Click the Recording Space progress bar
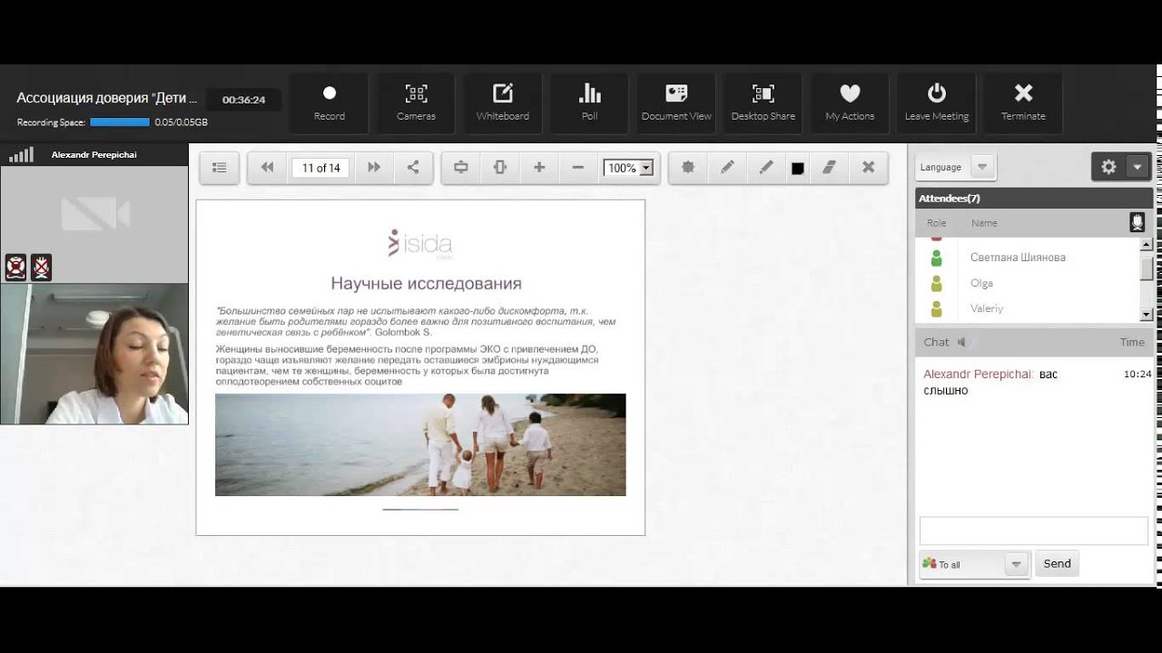The width and height of the screenshot is (1162, 653). click(120, 122)
